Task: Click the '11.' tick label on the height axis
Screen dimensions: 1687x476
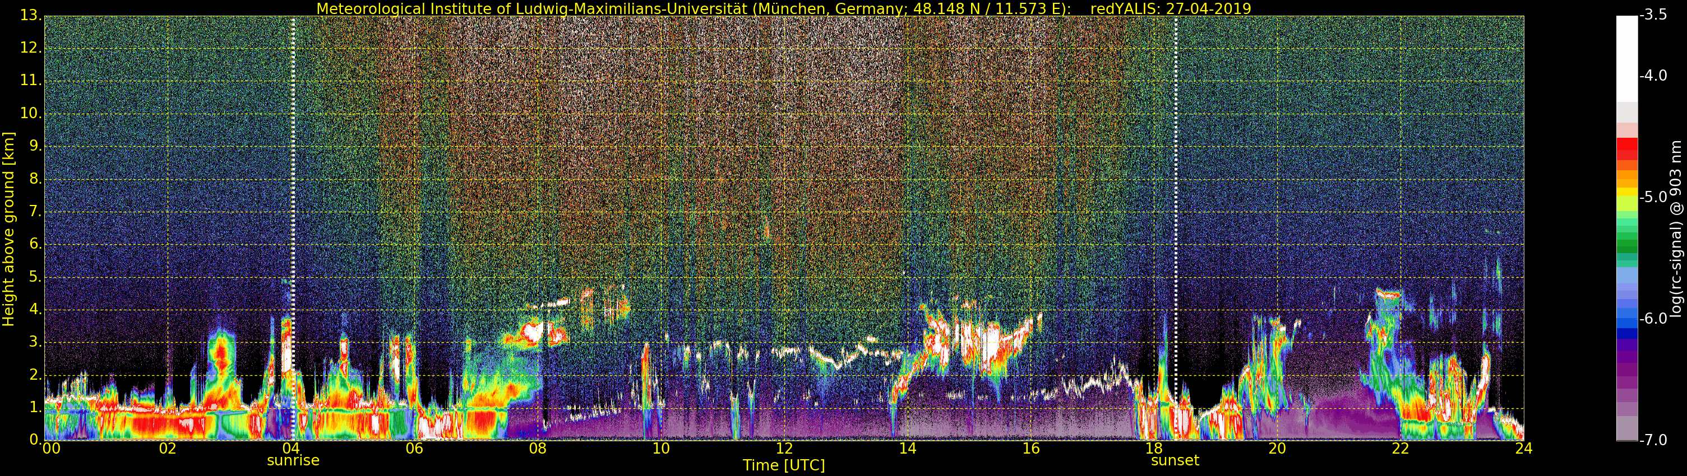Action: click(31, 81)
